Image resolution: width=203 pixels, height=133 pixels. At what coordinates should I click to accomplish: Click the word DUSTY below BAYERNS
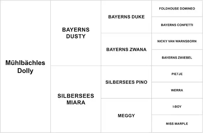click(x=75, y=36)
